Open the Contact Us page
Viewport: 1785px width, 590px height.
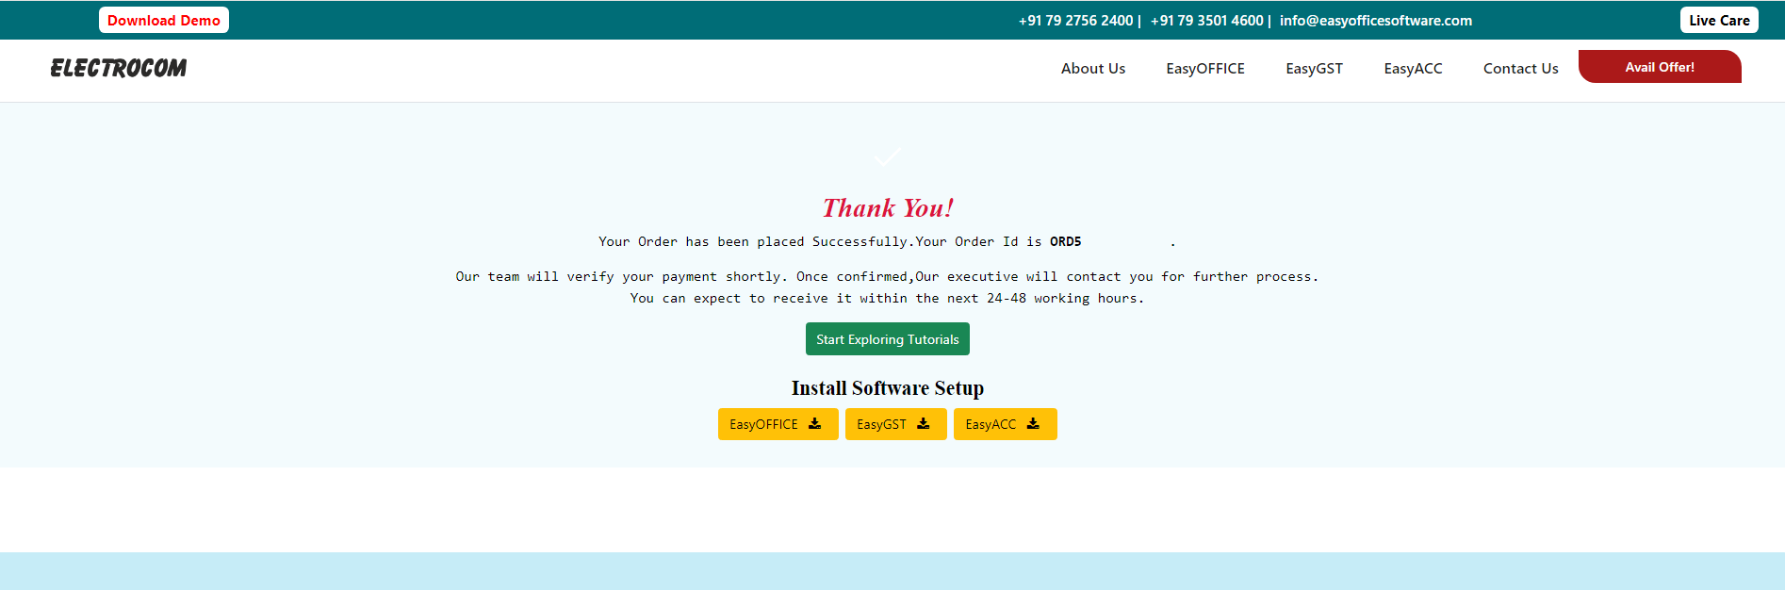[x=1520, y=69]
